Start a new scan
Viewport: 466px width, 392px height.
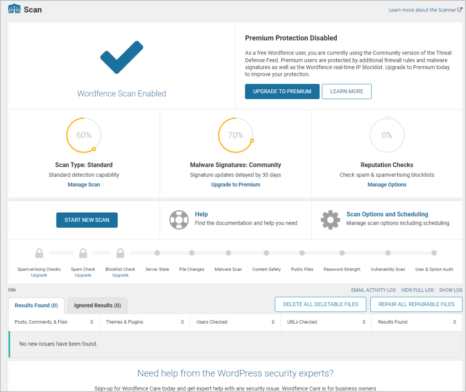[x=87, y=220]
